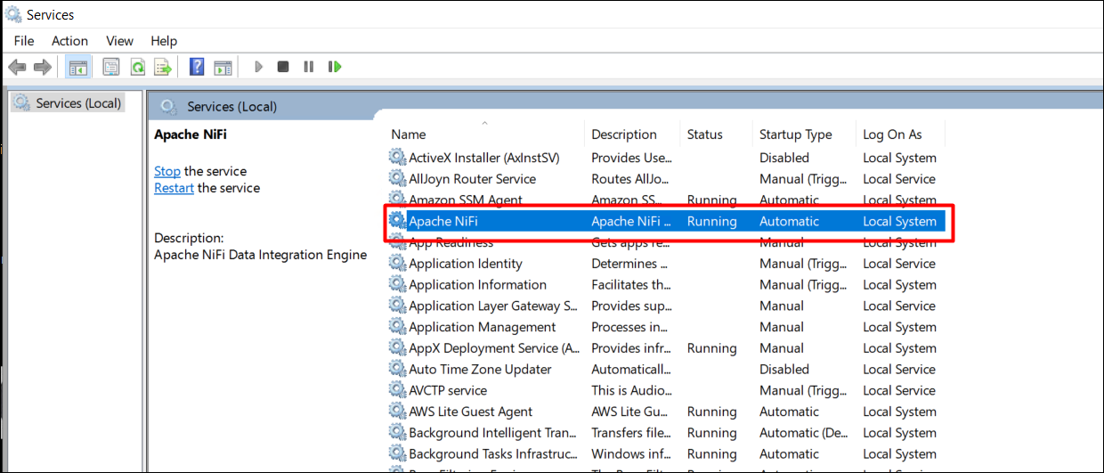1104x473 pixels.
Task: Select Services (Local) in the console tree
Action: coord(77,103)
